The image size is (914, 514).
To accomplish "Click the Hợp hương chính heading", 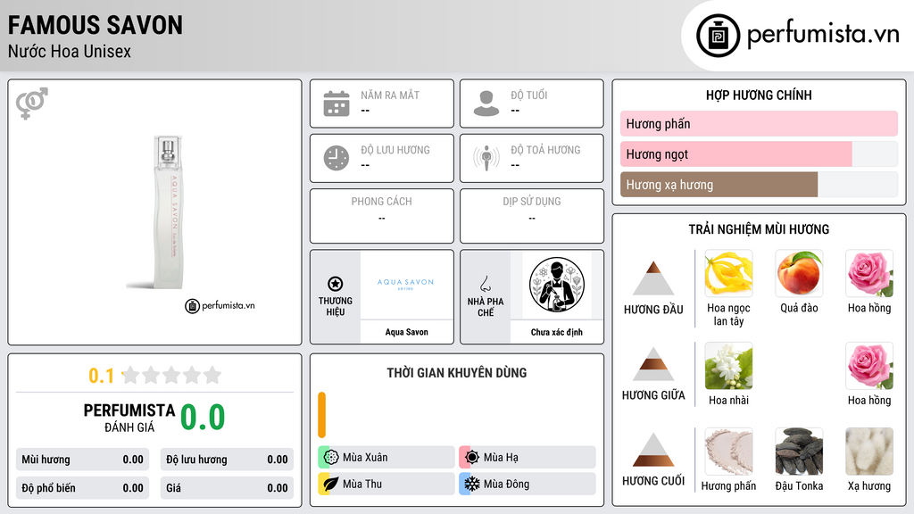I will click(x=759, y=95).
